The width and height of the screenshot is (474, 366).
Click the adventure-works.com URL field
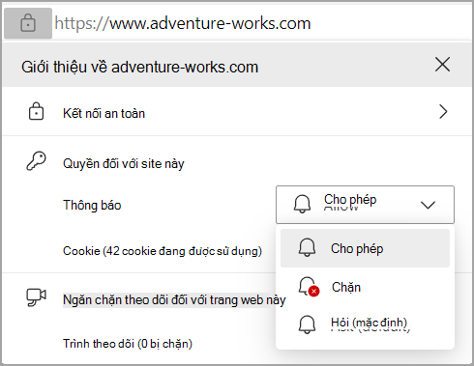183,23
